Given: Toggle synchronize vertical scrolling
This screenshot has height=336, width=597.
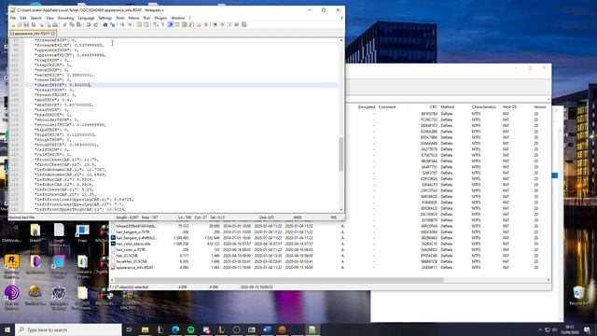Looking at the screenshot, I should tap(139, 25).
